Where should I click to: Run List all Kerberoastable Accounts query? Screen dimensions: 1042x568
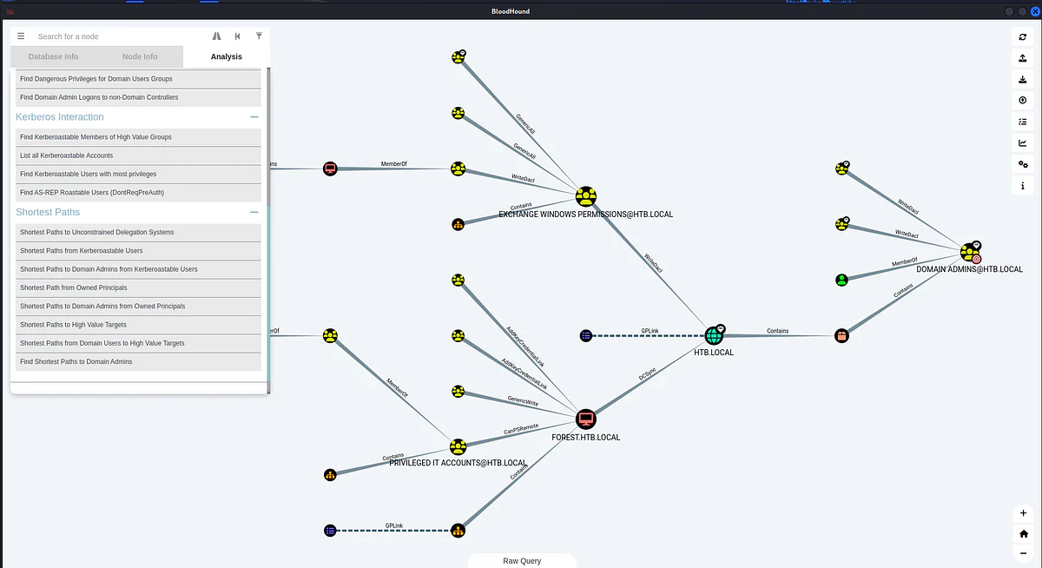(138, 155)
